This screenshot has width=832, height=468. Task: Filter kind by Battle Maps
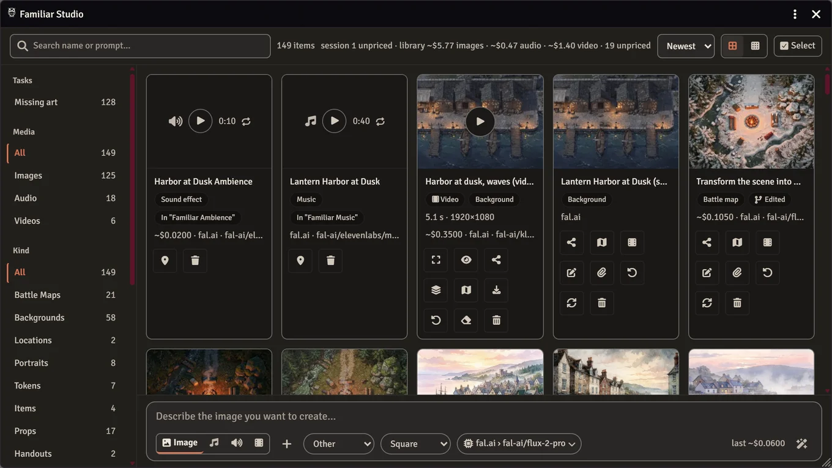click(x=65, y=295)
